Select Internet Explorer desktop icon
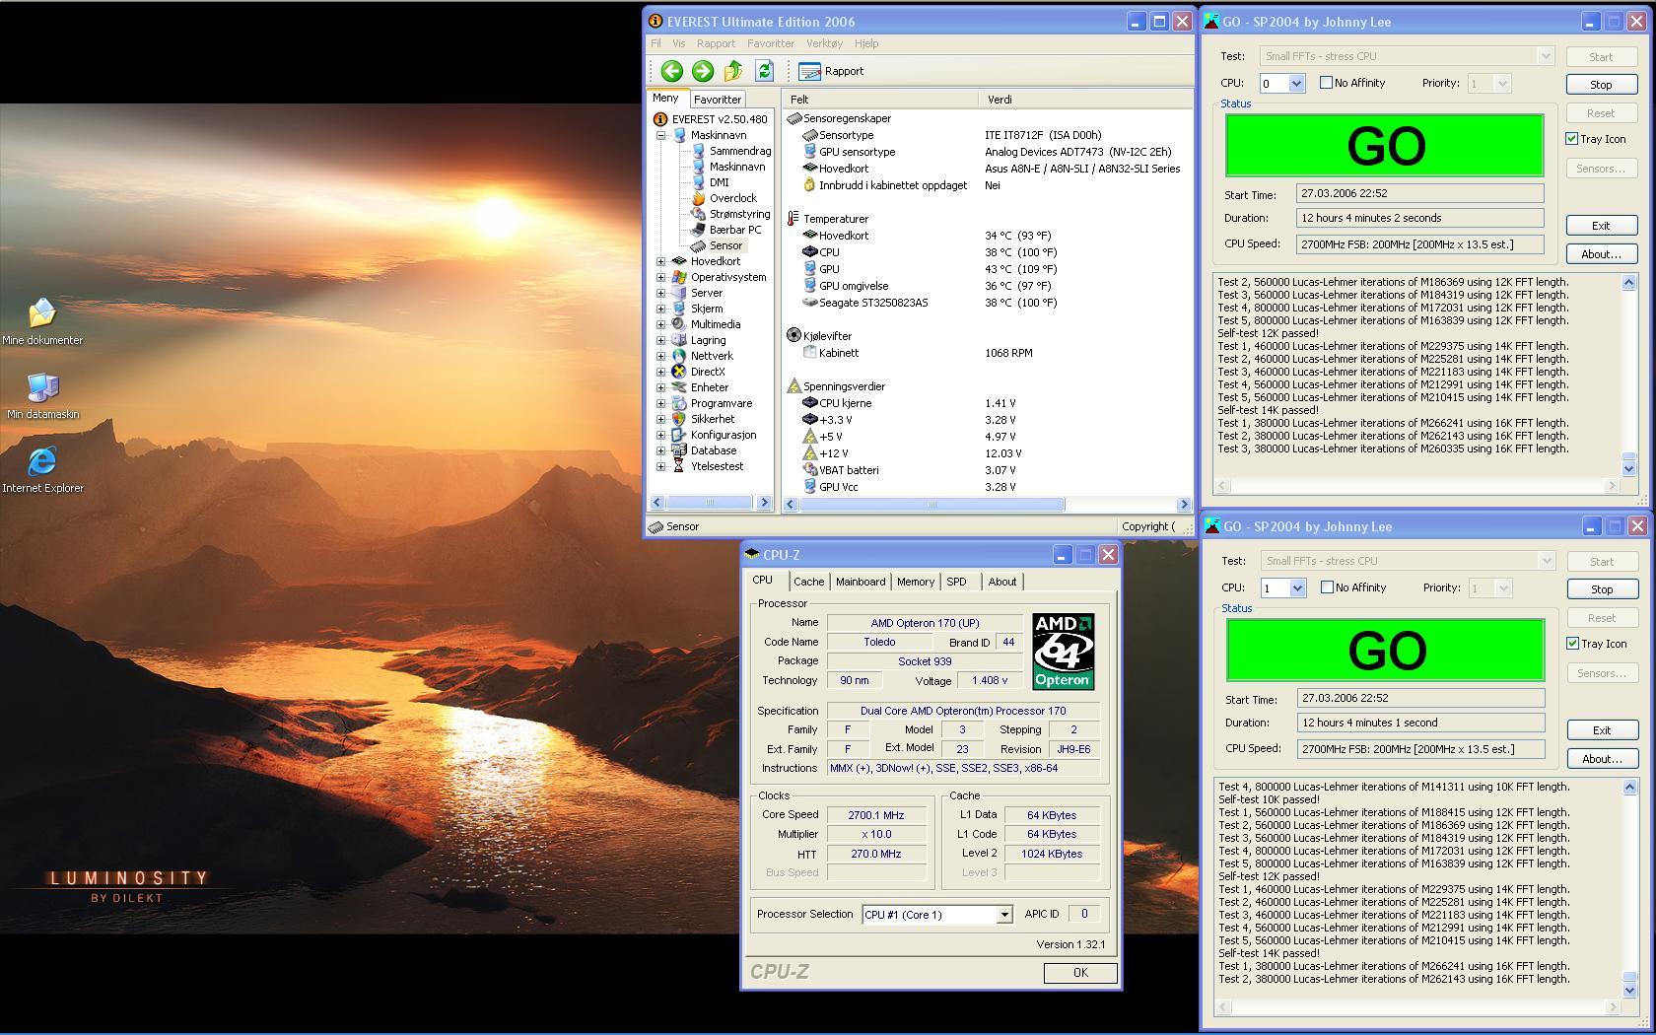Image resolution: width=1656 pixels, height=1035 pixels. (42, 470)
